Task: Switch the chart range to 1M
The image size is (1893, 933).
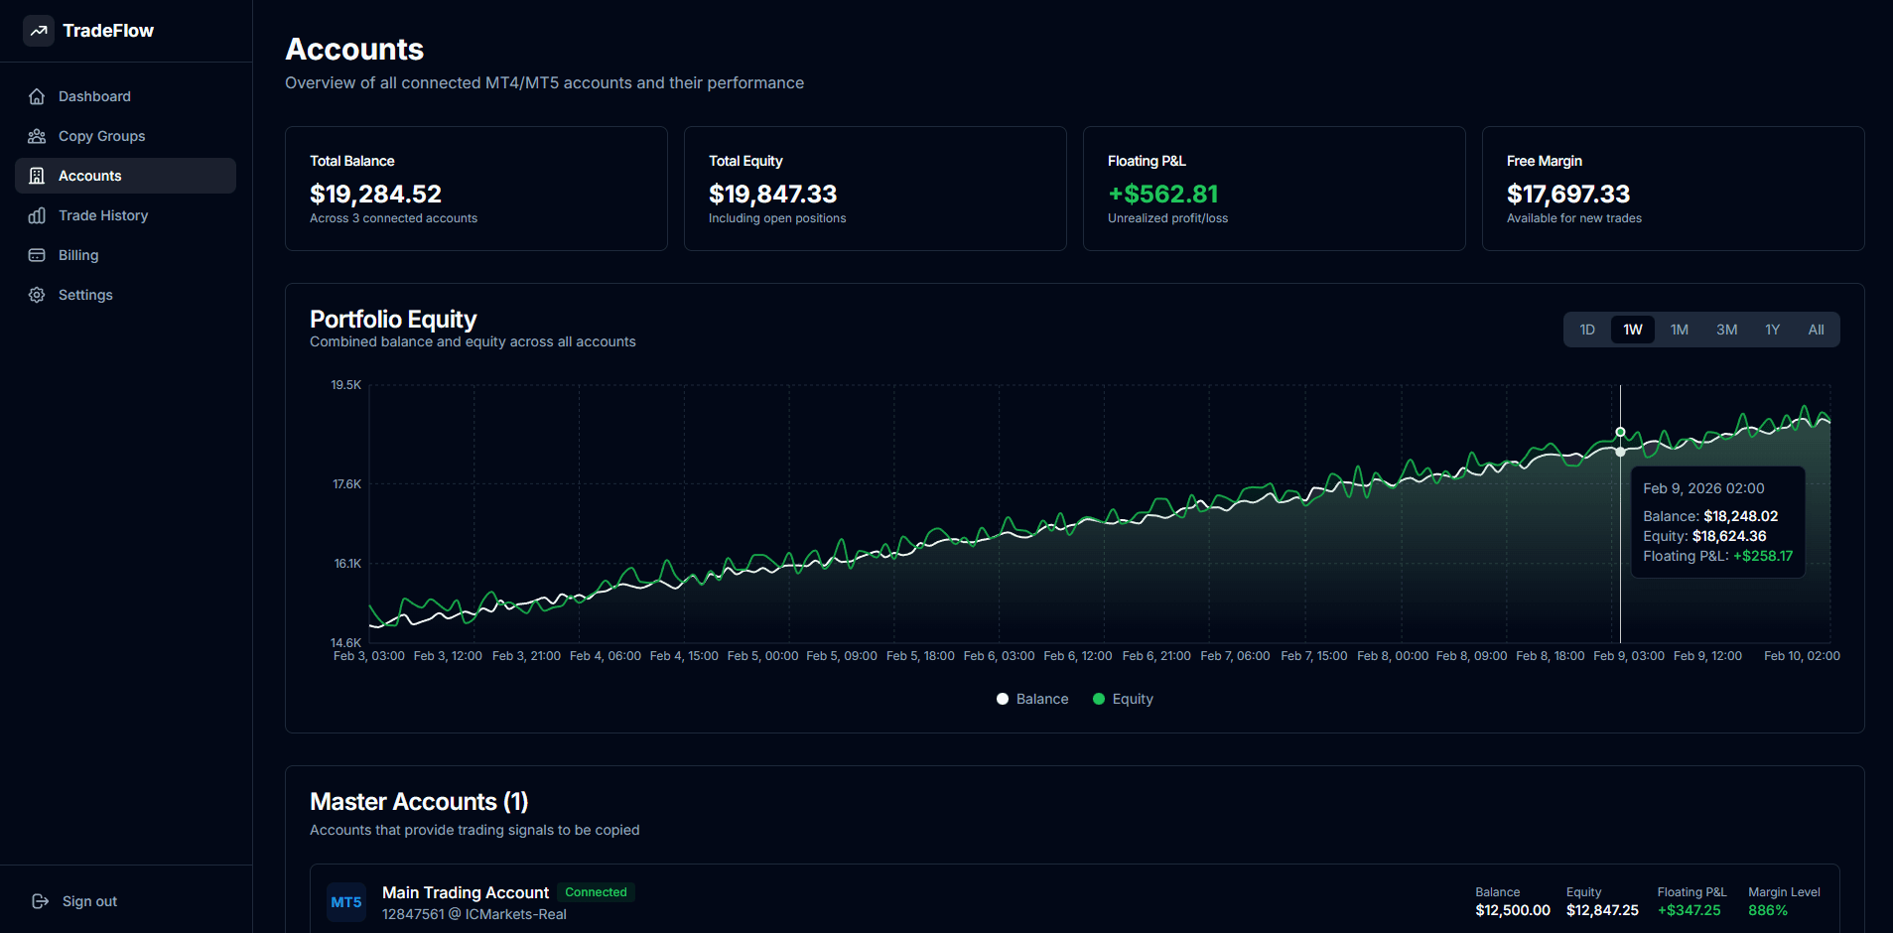Action: (1679, 329)
